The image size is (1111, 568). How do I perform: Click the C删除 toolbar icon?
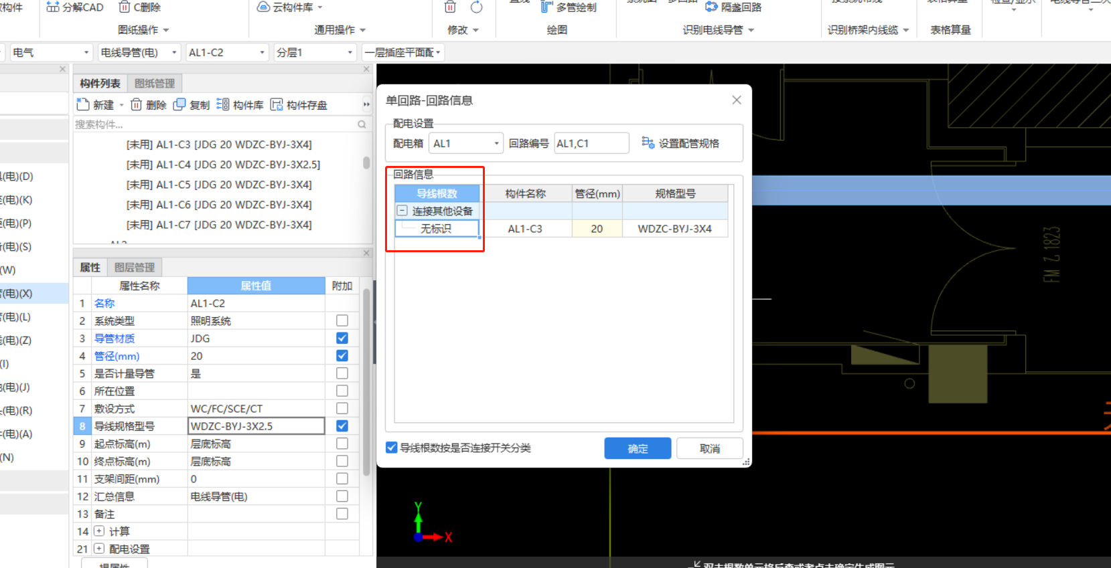point(124,7)
